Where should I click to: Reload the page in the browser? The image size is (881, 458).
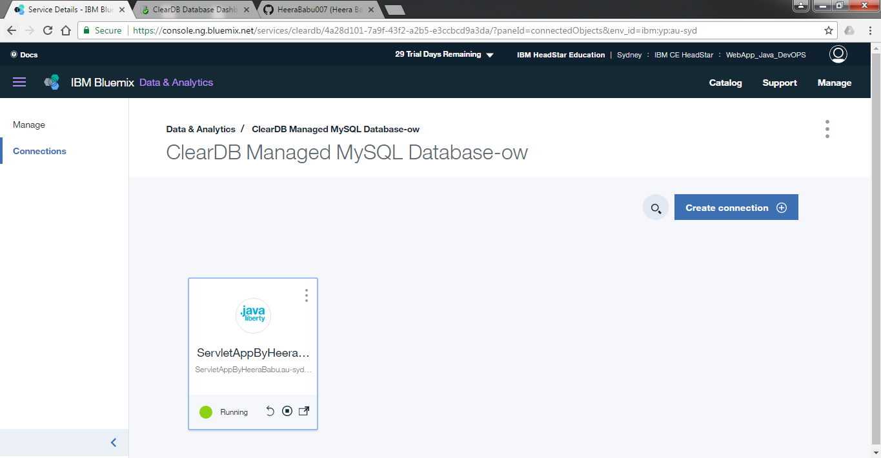48,30
